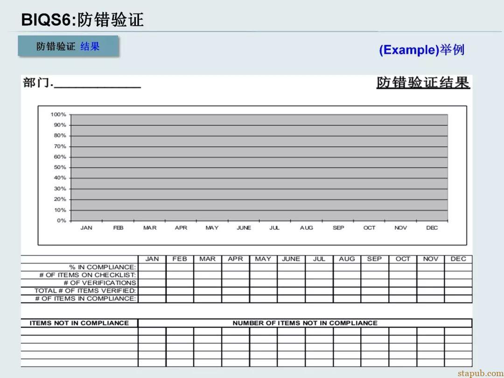Click the 'JUNE' table column header
504x378 pixels.
[291, 259]
